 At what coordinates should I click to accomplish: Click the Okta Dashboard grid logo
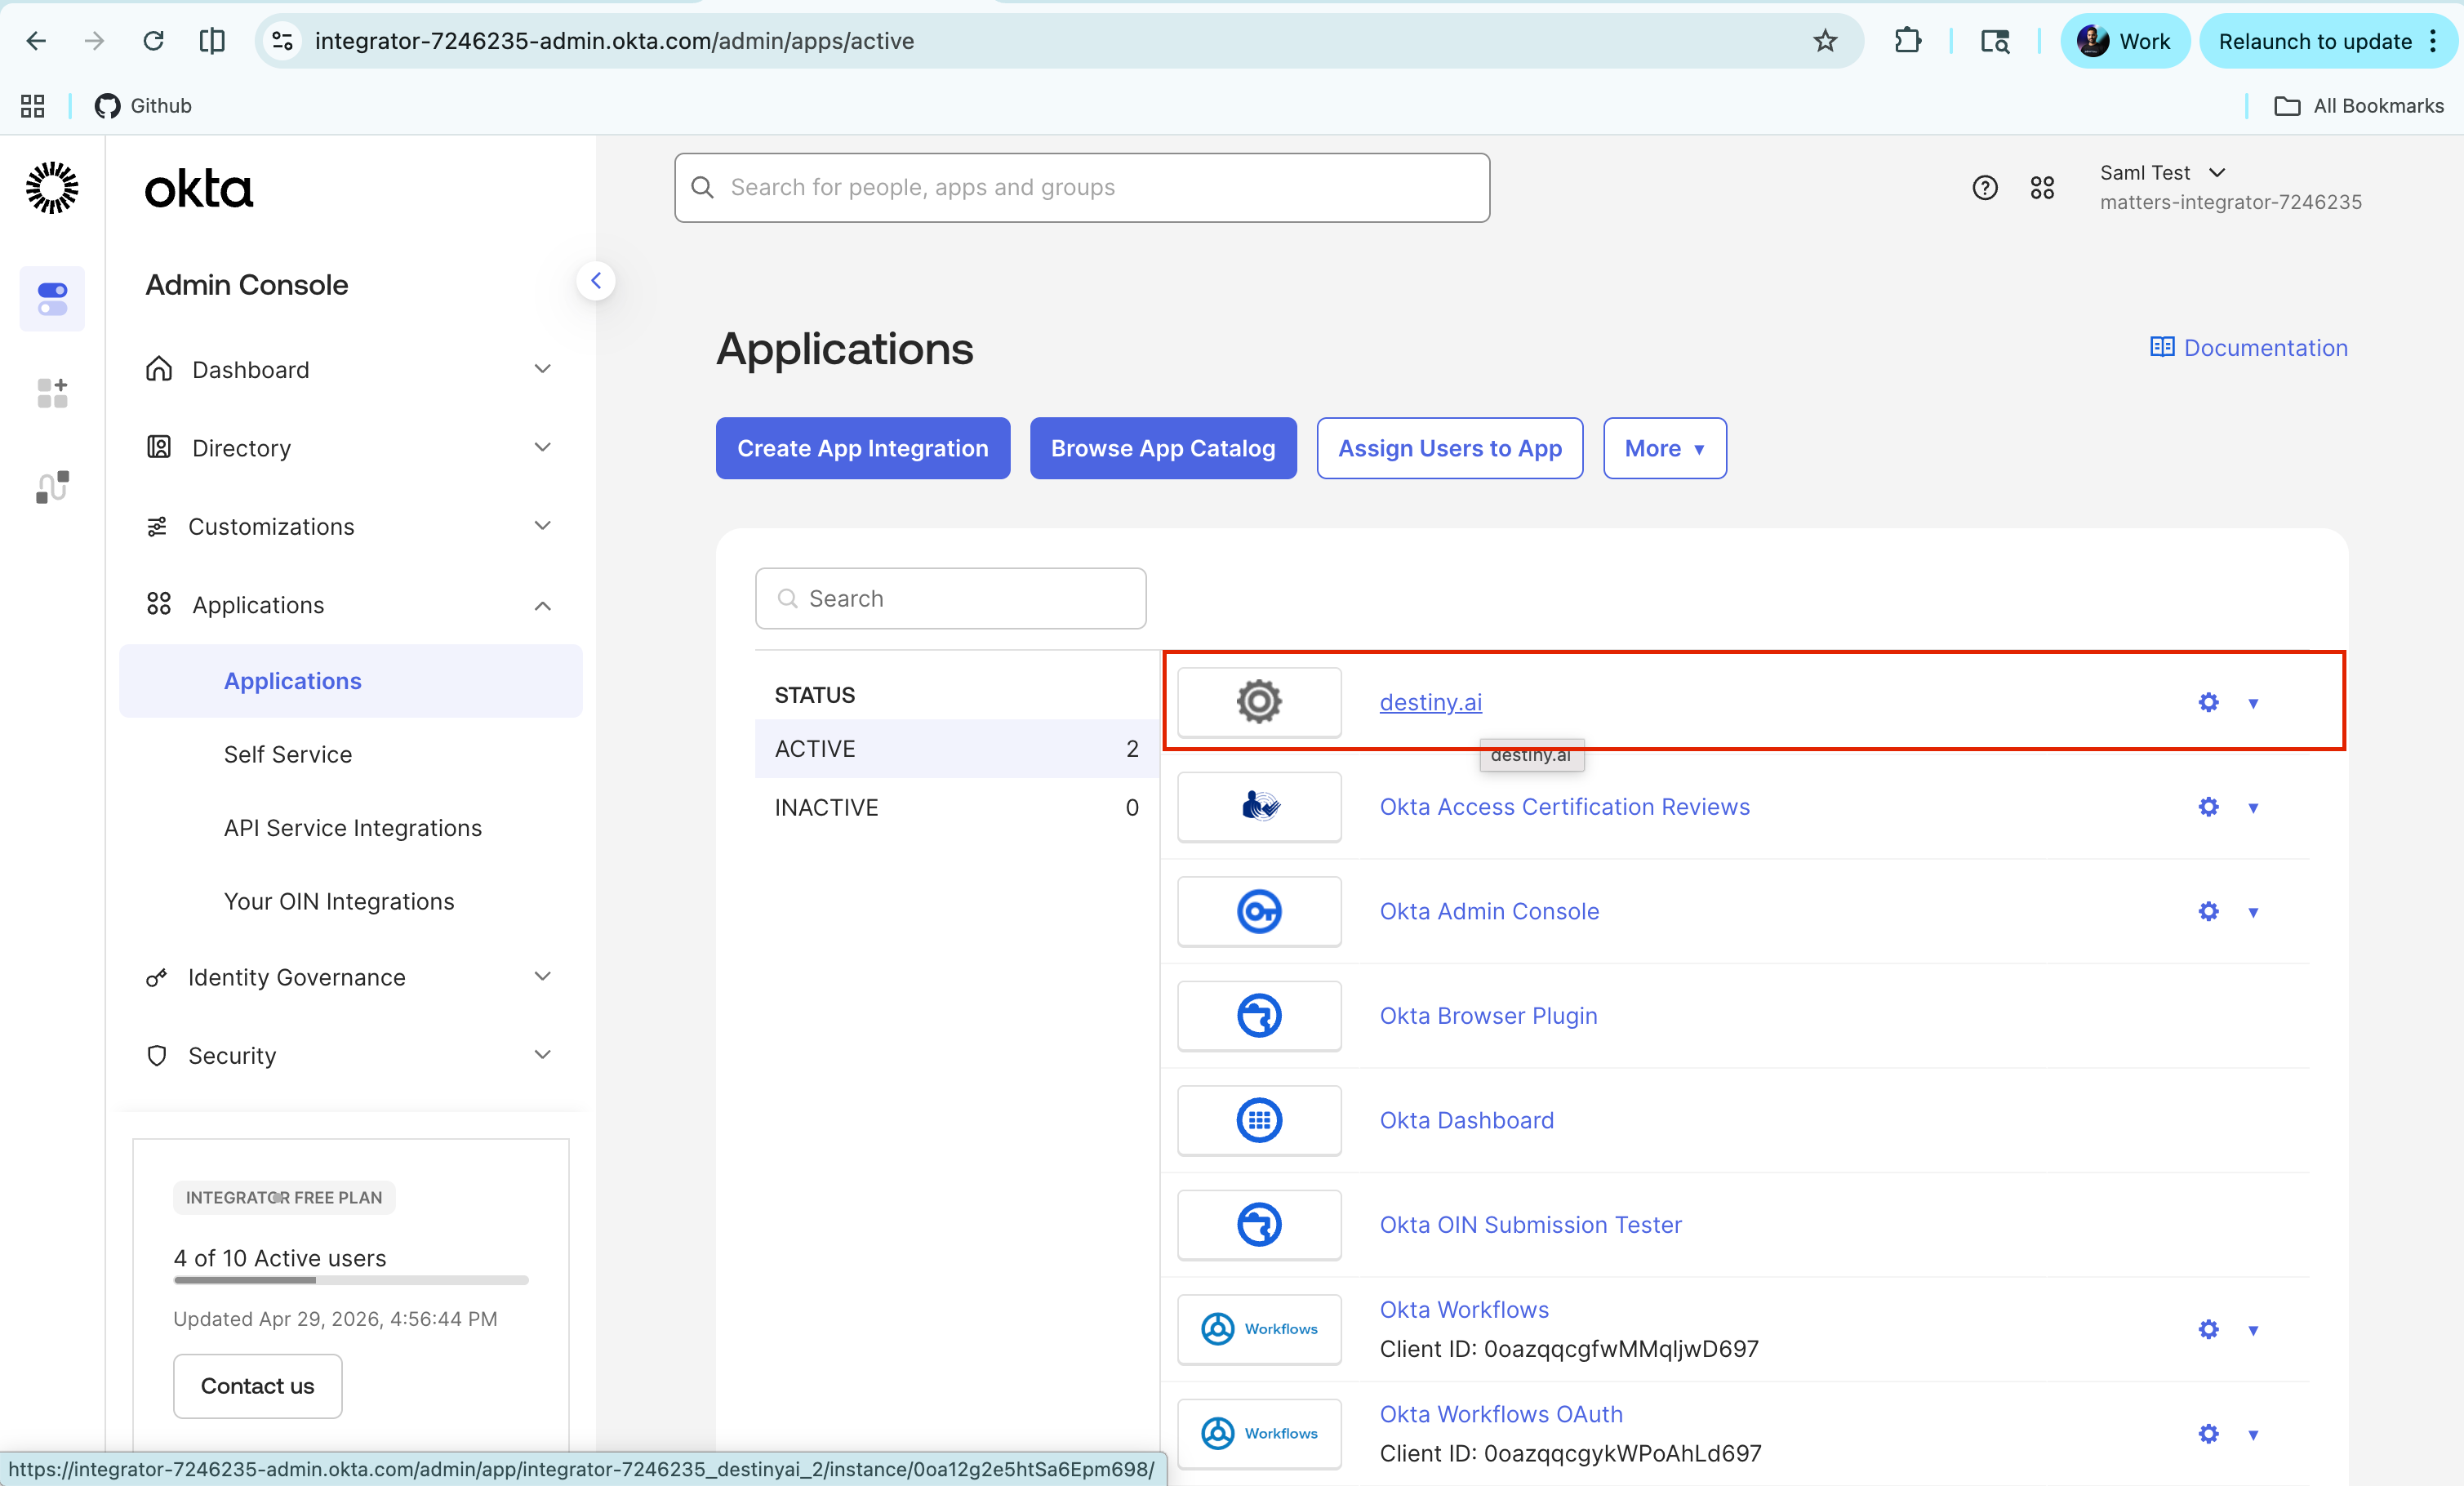[1259, 1120]
